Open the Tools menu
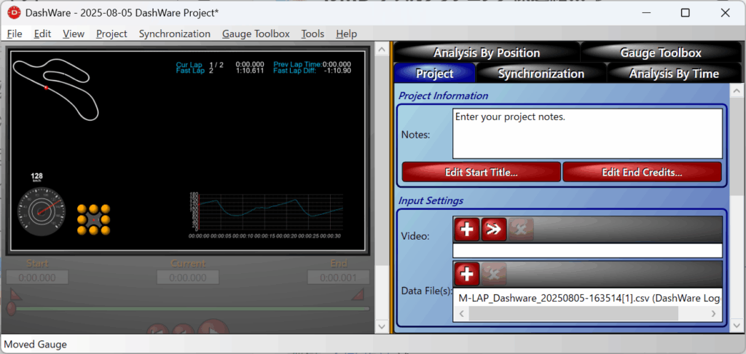Viewport: 746px width, 354px height. coord(313,34)
